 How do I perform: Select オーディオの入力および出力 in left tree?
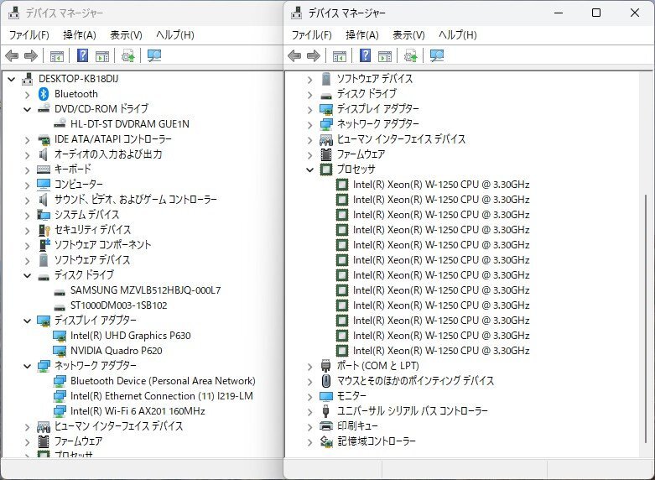tap(108, 154)
